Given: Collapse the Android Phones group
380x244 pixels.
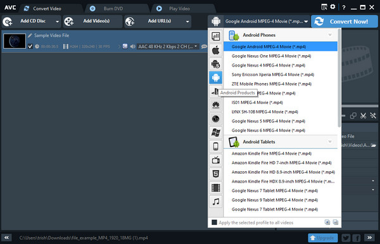Looking at the screenshot, I should click(330, 35).
